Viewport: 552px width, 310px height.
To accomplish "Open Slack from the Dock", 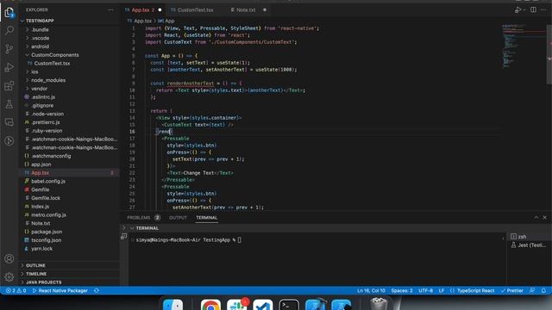I will (x=237, y=305).
